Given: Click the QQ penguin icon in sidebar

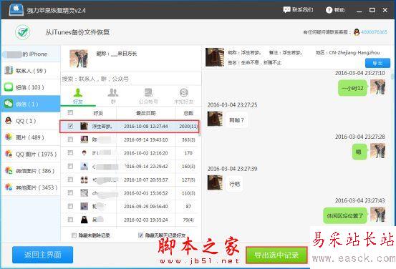Looking at the screenshot, I should click(x=9, y=120).
